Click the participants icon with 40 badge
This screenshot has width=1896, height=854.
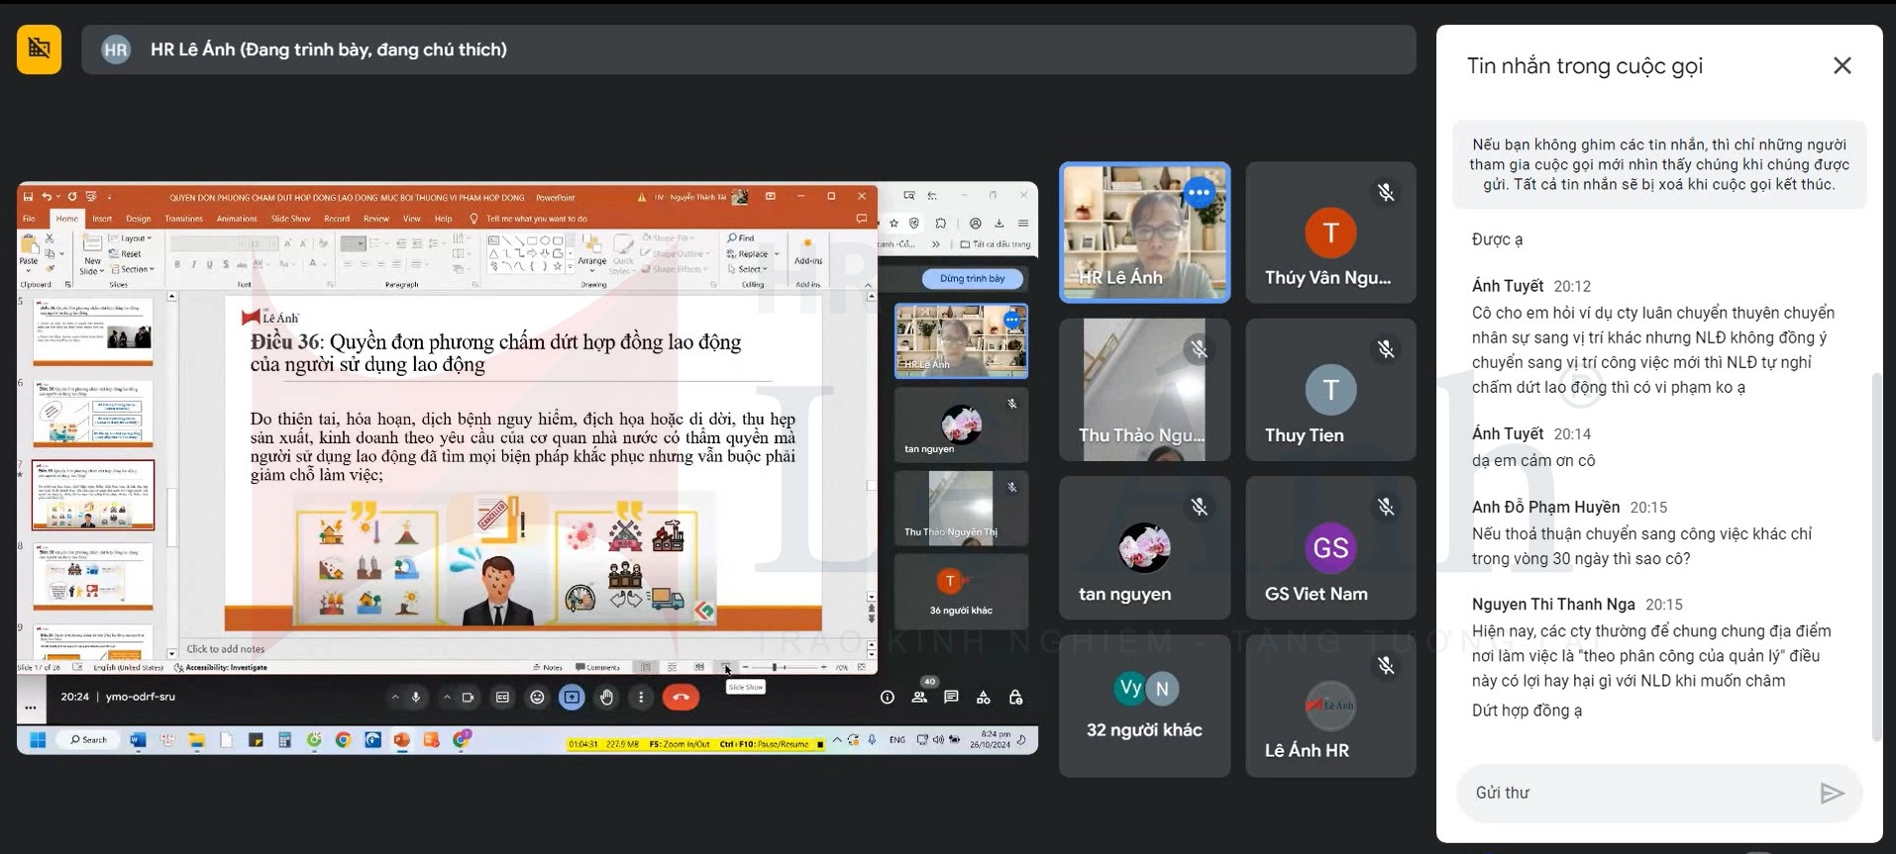[x=919, y=697]
